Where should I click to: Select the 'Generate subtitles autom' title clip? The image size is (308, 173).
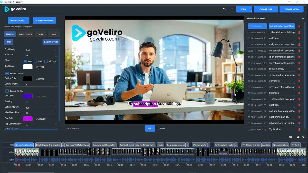click(x=104, y=145)
